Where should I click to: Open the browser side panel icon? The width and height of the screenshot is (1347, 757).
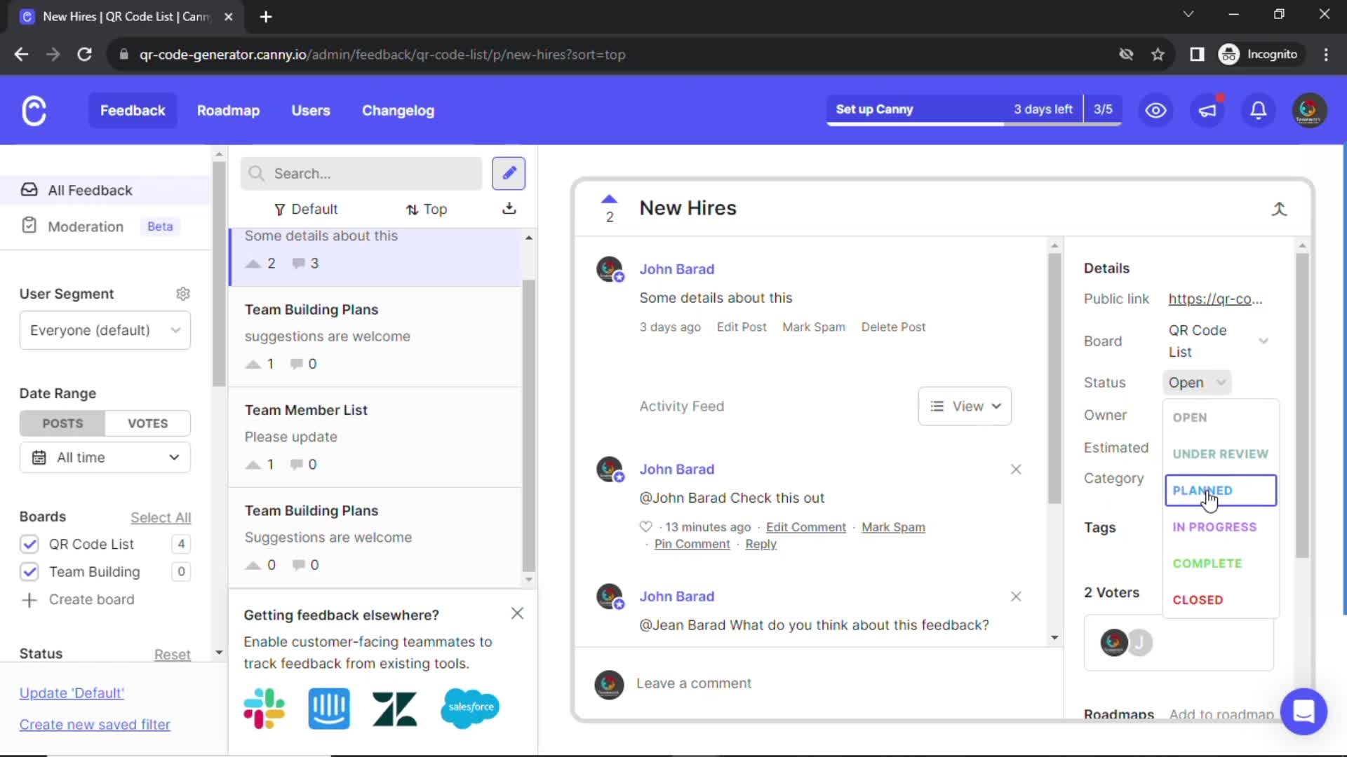click(x=1197, y=55)
